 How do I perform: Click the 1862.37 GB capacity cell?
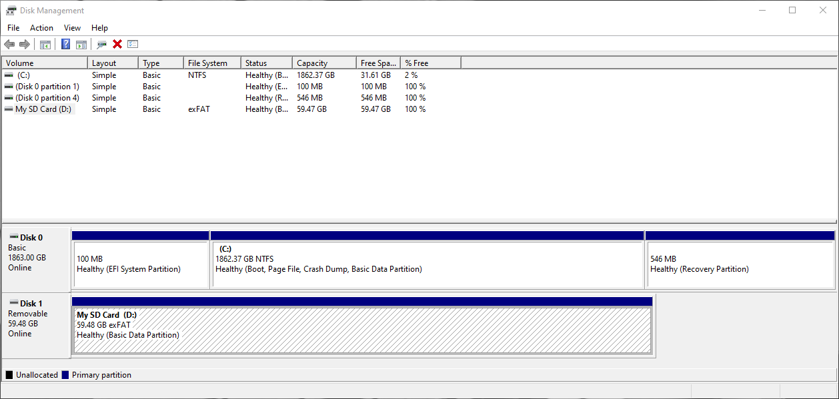pos(315,75)
